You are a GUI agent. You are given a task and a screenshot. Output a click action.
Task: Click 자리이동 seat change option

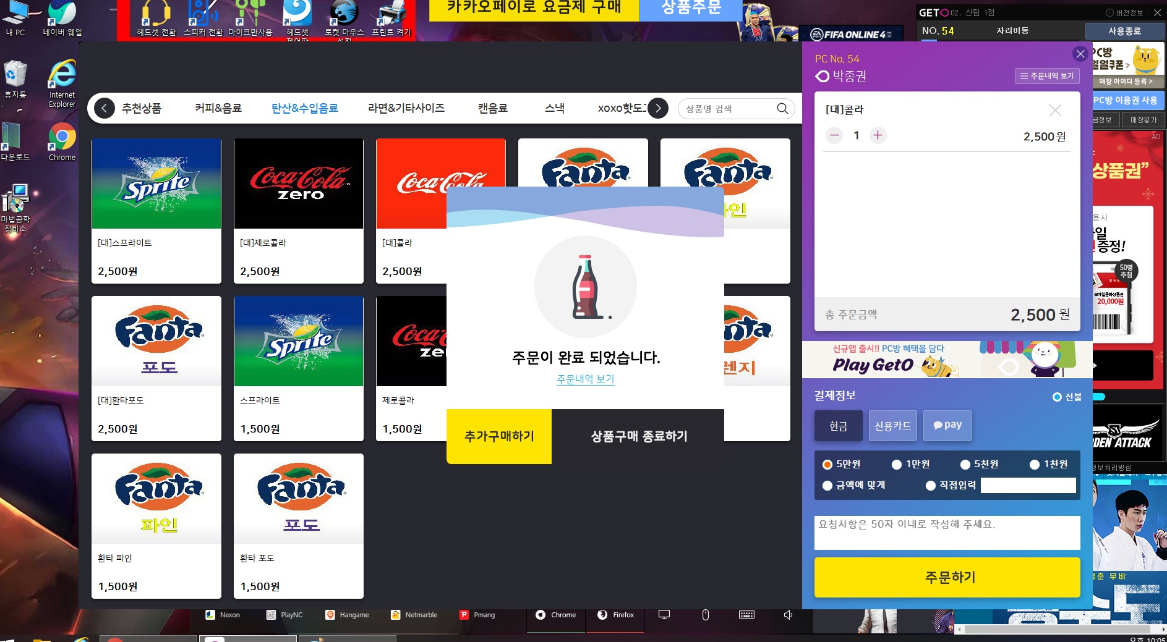click(1012, 30)
